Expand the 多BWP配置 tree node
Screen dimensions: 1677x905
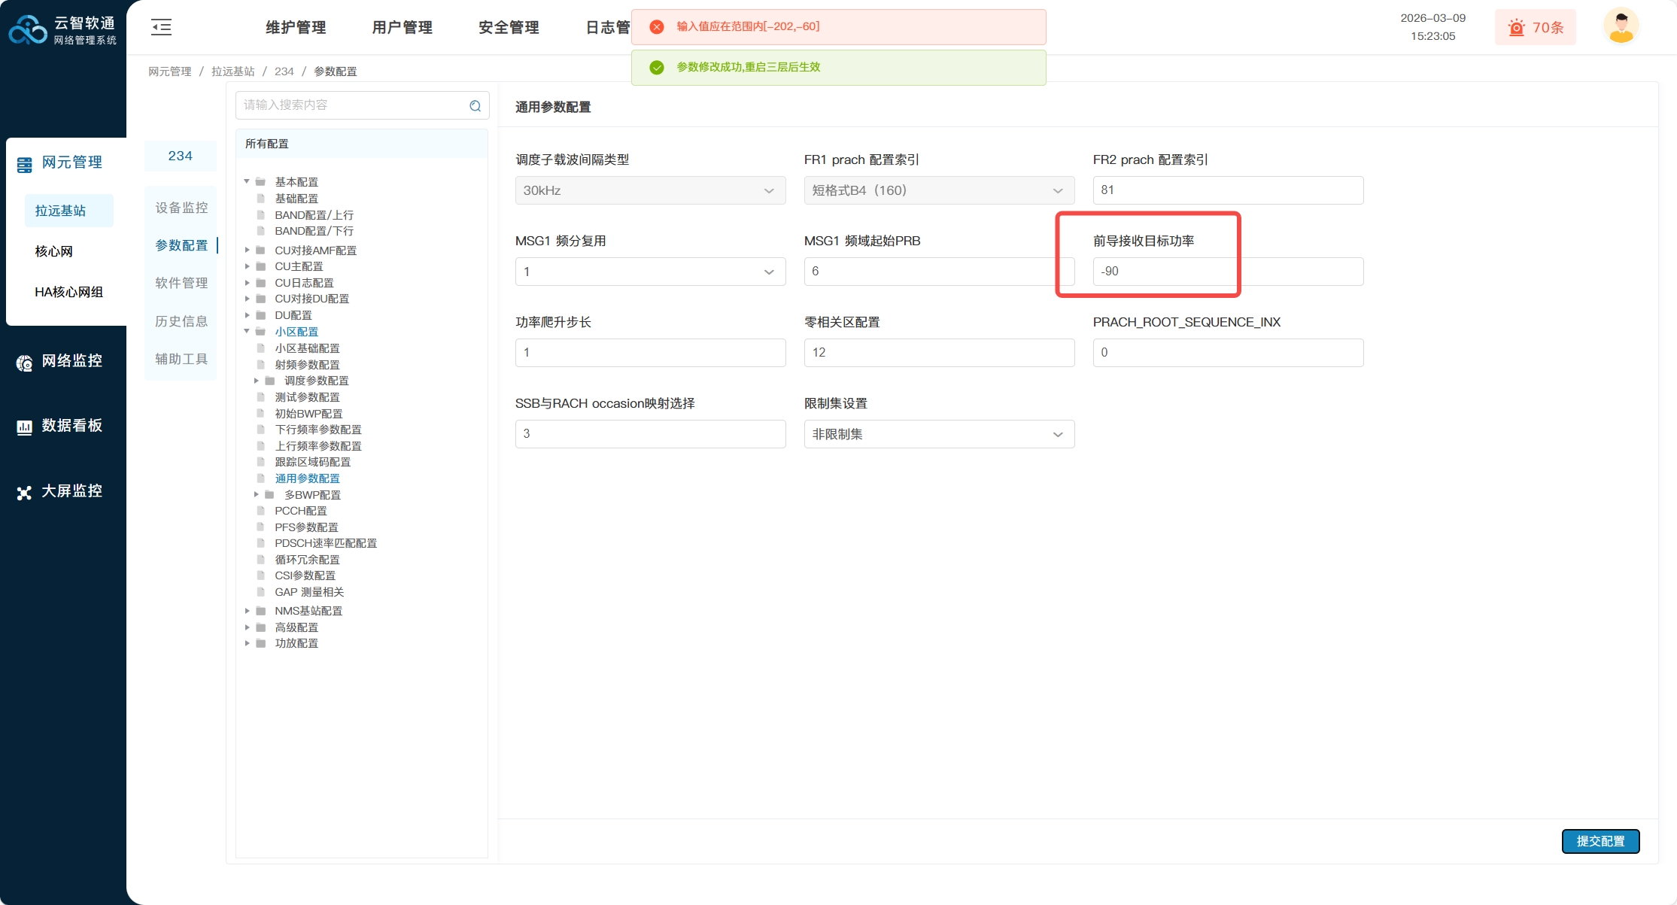(257, 494)
